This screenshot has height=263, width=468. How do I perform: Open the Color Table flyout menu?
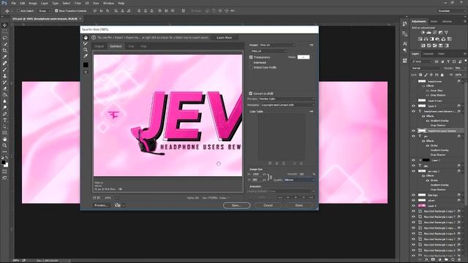pos(312,112)
